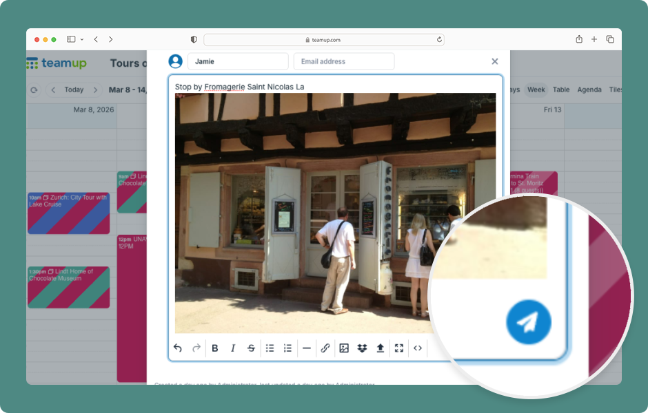648x413 pixels.
Task: Toggle italic formatting
Action: point(233,348)
